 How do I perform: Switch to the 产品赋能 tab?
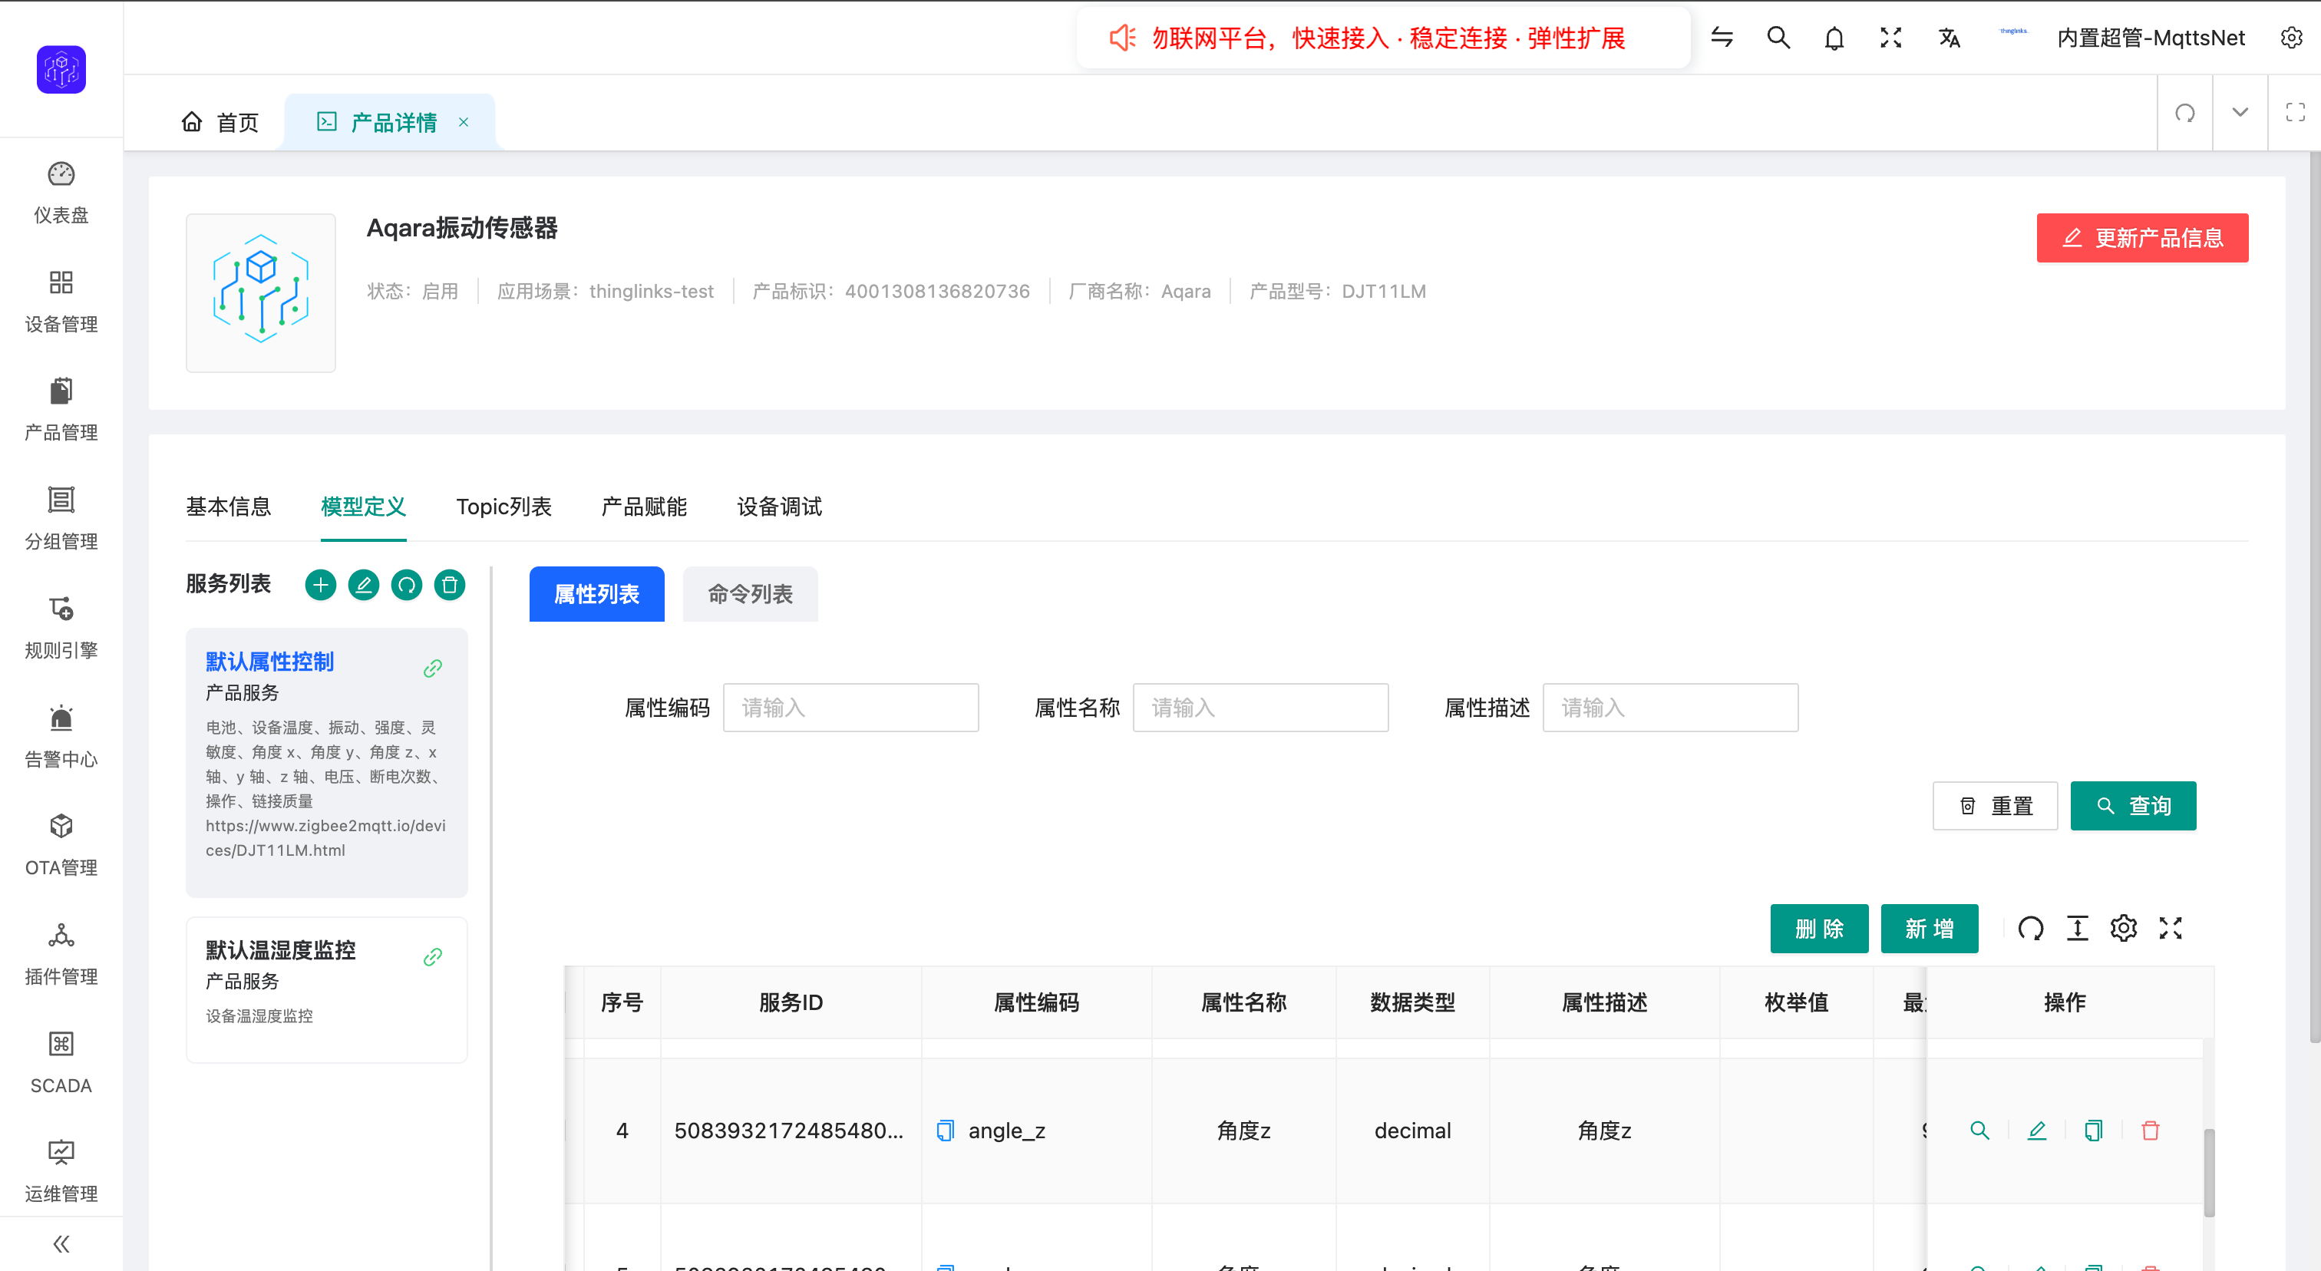(644, 507)
